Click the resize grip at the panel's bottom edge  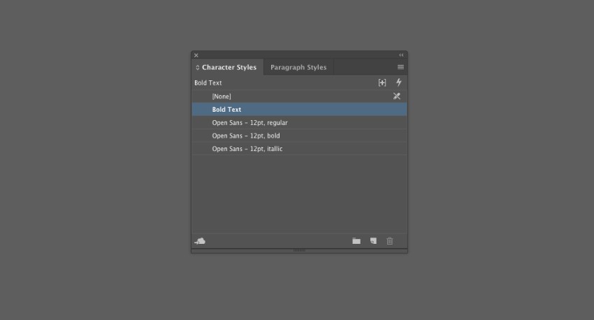click(299, 250)
